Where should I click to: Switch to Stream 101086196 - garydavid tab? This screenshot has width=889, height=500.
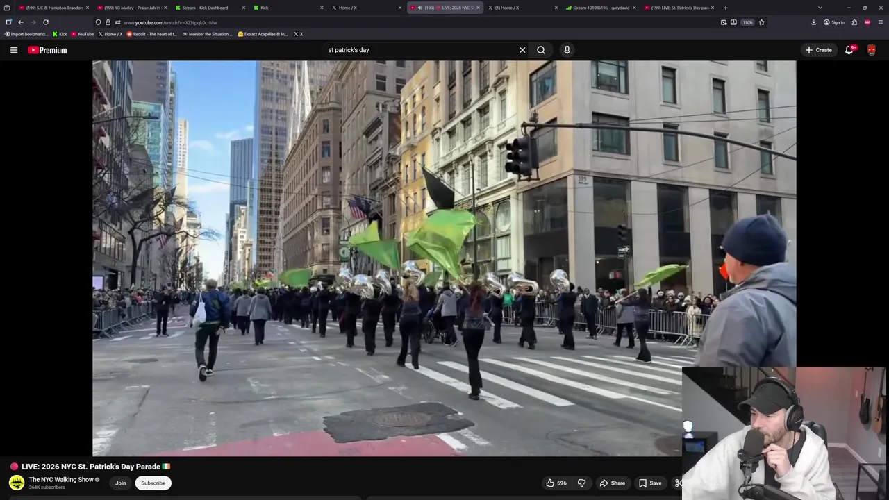[600, 8]
